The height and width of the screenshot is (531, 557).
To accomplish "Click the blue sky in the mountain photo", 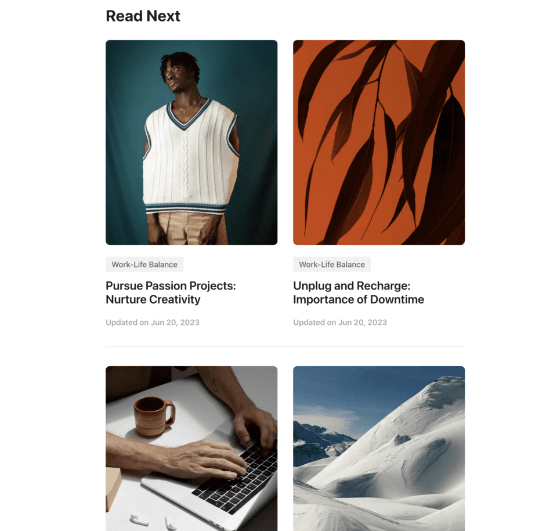I will 355,391.
